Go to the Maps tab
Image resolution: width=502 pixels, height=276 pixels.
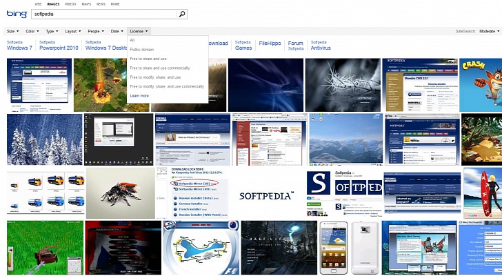pyautogui.click(x=86, y=3)
